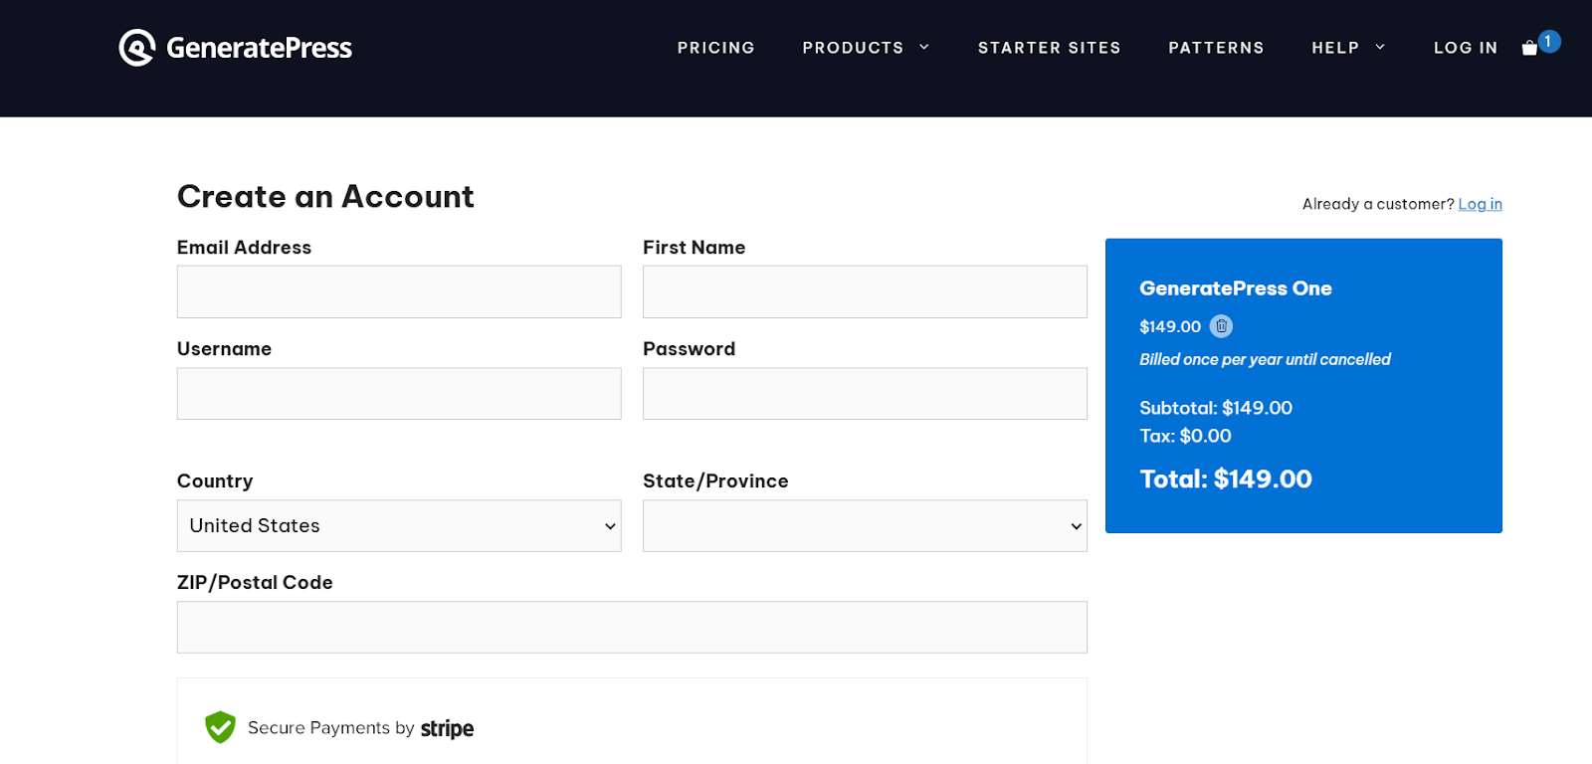Focus the Password field
Screen dimensions: 1592x764
coord(865,394)
